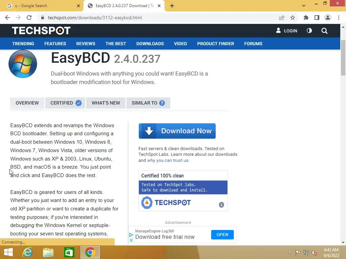This screenshot has height=259, width=346.
Task: Click the browser forward arrow
Action: pyautogui.click(x=18, y=18)
